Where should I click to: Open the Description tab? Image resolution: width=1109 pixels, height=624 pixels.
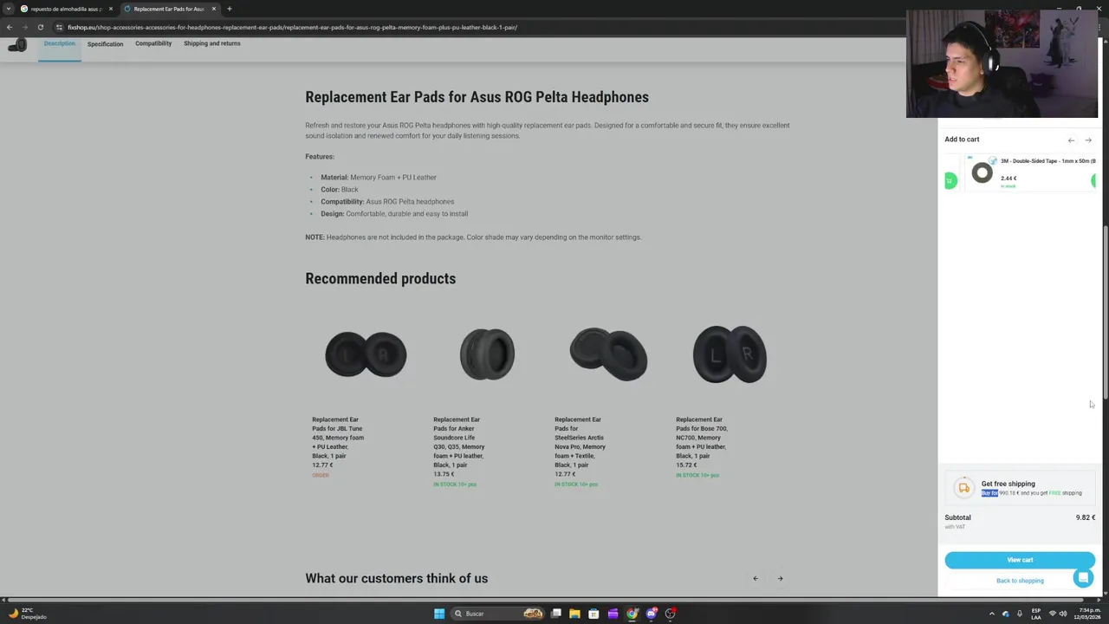(x=60, y=43)
